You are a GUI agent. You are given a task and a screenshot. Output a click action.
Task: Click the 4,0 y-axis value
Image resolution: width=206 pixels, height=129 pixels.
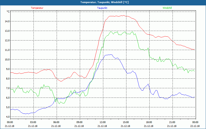click(8, 117)
